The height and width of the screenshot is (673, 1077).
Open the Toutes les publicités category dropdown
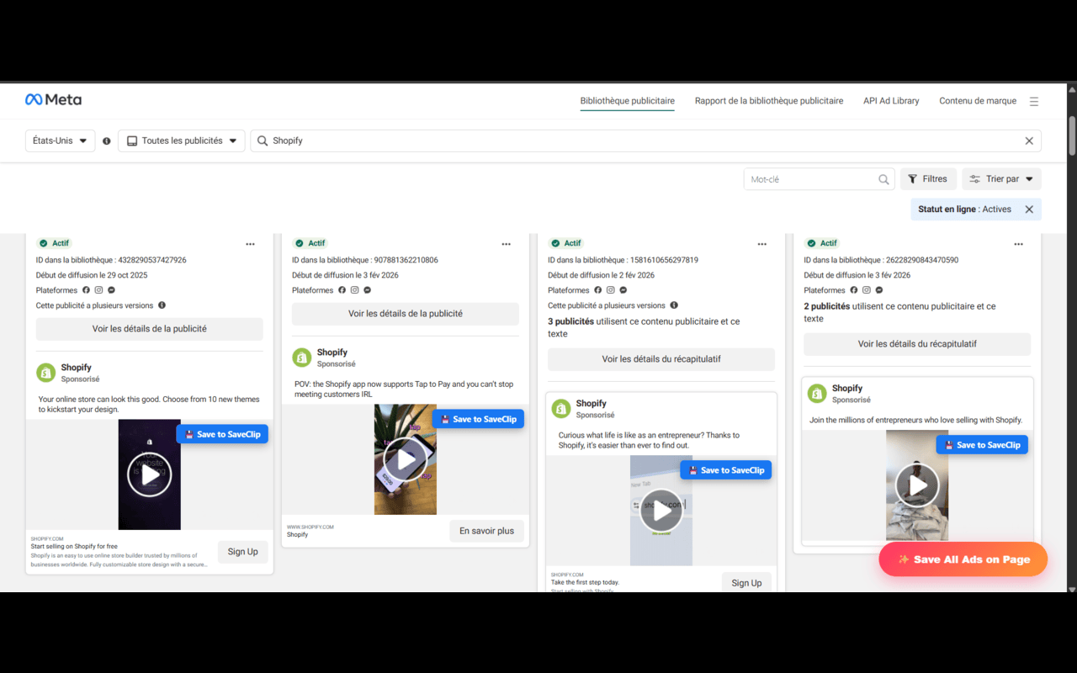pos(182,141)
